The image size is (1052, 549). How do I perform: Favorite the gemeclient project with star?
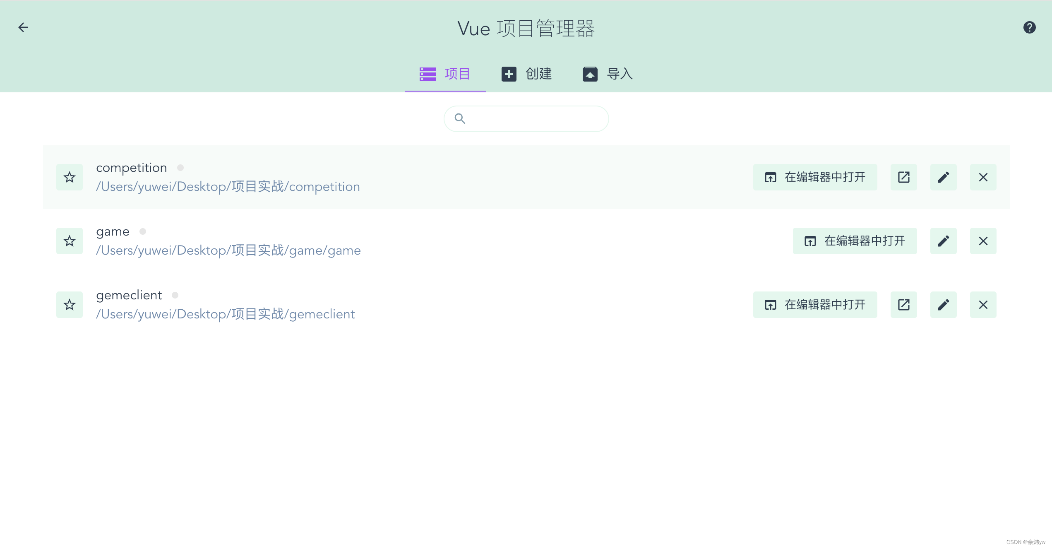70,305
